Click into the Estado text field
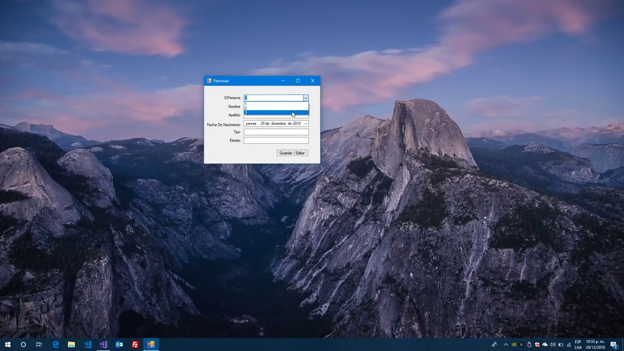This screenshot has width=624, height=351. (276, 140)
